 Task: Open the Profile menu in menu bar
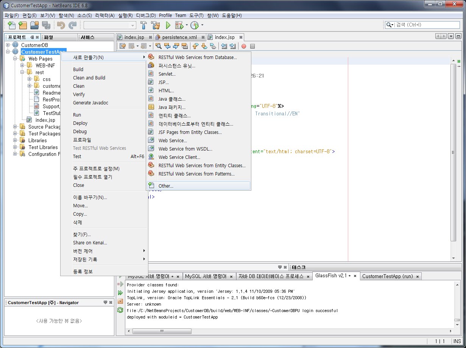165,16
